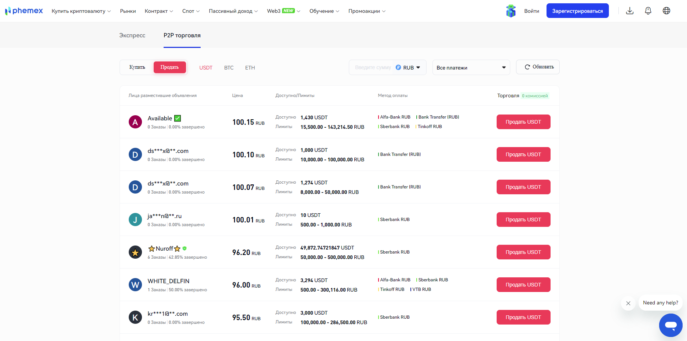Click the VTB RUB payment method
This screenshot has width=687, height=341.
pos(421,289)
